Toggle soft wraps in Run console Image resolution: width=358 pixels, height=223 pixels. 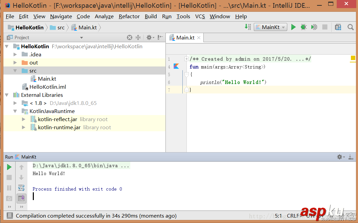[21, 188]
